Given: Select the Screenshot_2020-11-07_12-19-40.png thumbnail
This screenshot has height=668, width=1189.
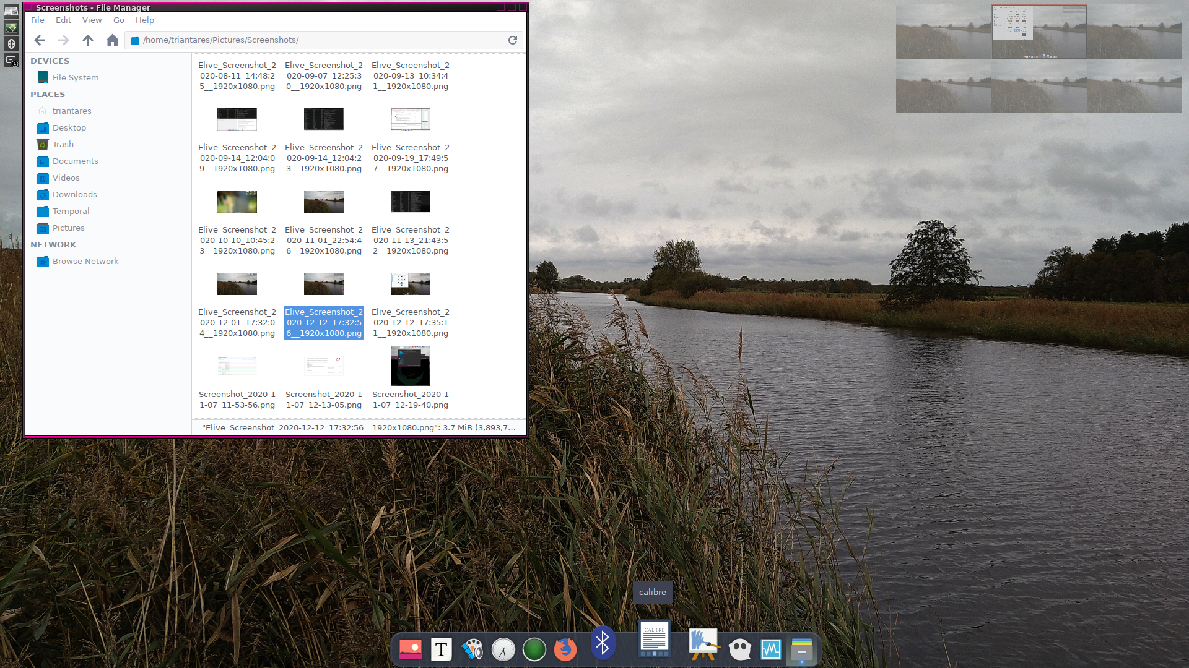Looking at the screenshot, I should click(410, 366).
